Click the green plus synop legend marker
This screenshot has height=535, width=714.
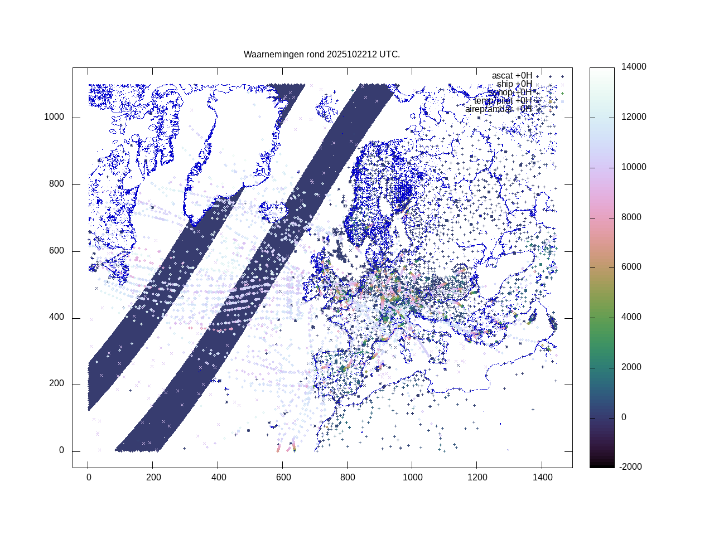[562, 93]
